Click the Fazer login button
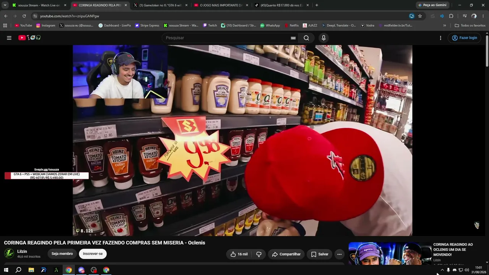489x275 pixels. tap(465, 38)
